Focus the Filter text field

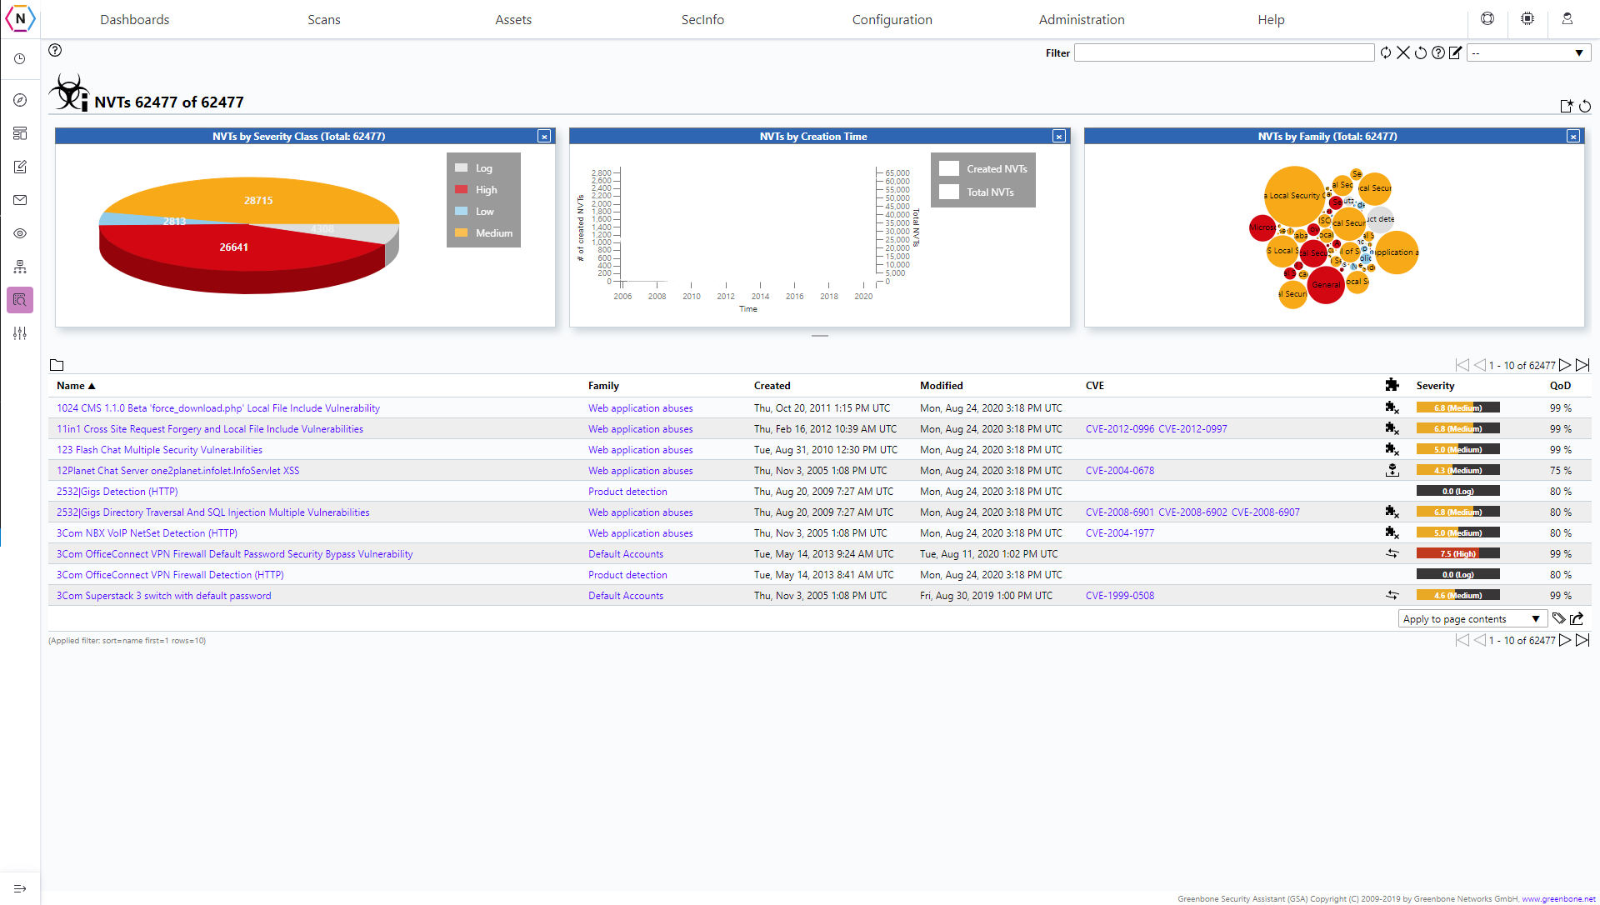(x=1223, y=52)
